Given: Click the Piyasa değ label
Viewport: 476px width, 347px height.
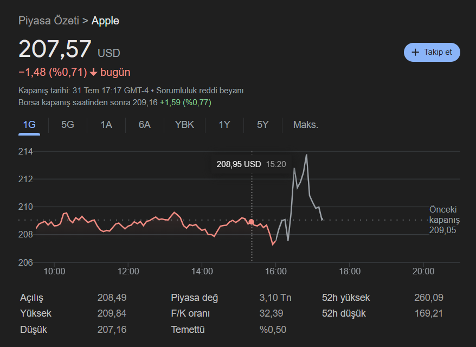Looking at the screenshot, I should tap(194, 298).
